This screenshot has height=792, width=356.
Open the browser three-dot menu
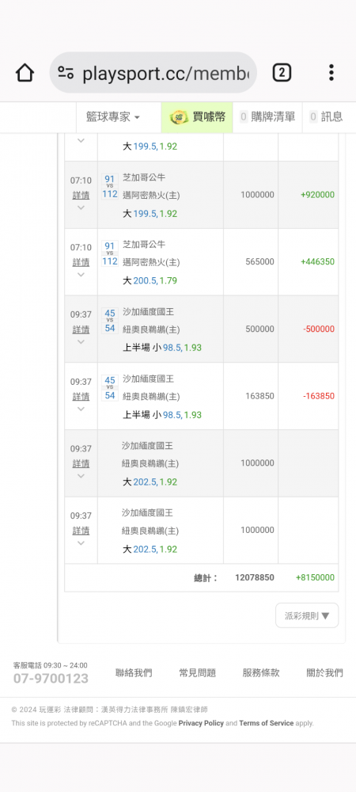click(x=331, y=73)
